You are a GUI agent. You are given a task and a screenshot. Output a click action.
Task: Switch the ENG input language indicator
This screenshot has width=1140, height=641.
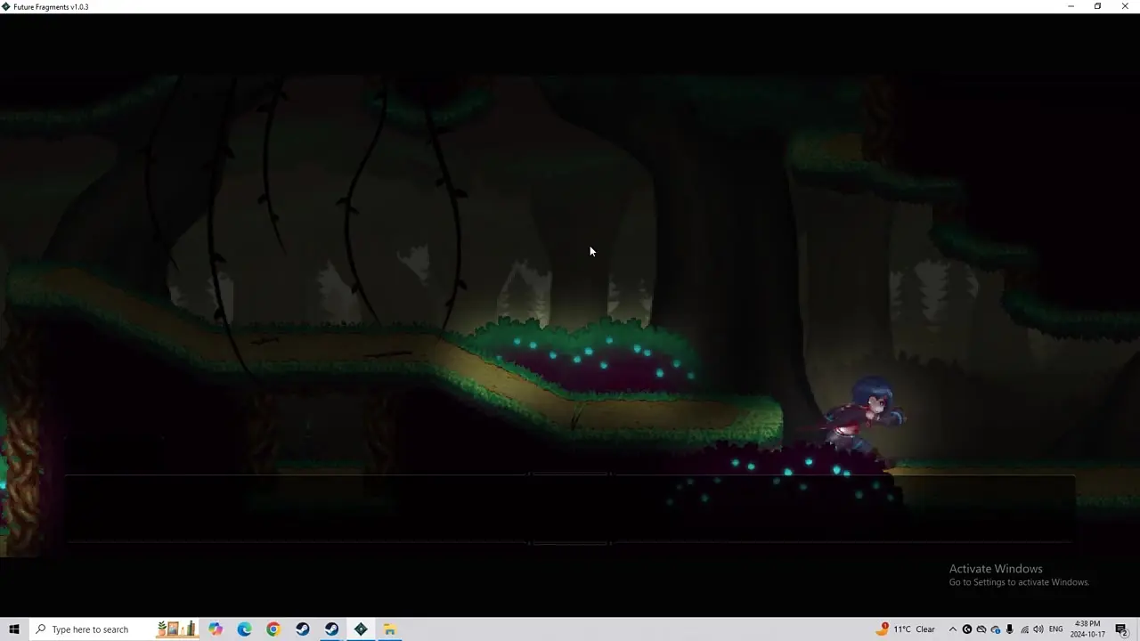[1055, 629]
